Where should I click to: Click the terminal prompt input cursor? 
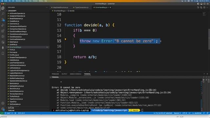click(142, 110)
